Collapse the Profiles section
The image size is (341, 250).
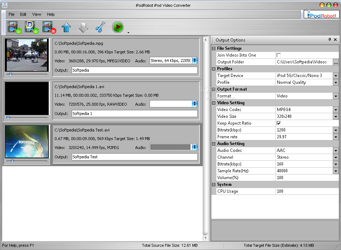(214, 69)
